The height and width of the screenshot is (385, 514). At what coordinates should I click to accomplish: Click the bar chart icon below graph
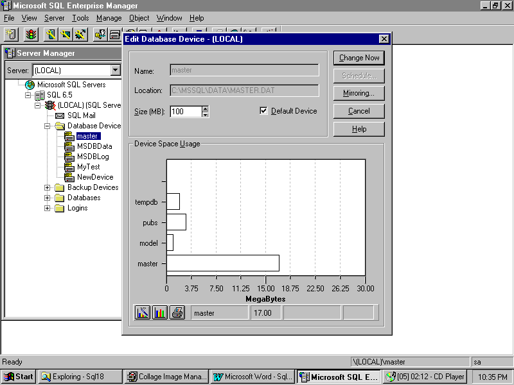(x=160, y=312)
